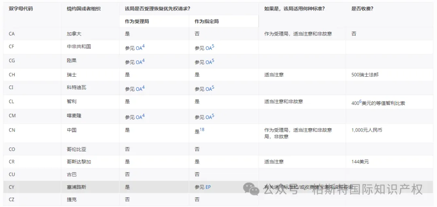437x207 pixels.
Task: Click the country name 古巴
Action: tap(71, 174)
